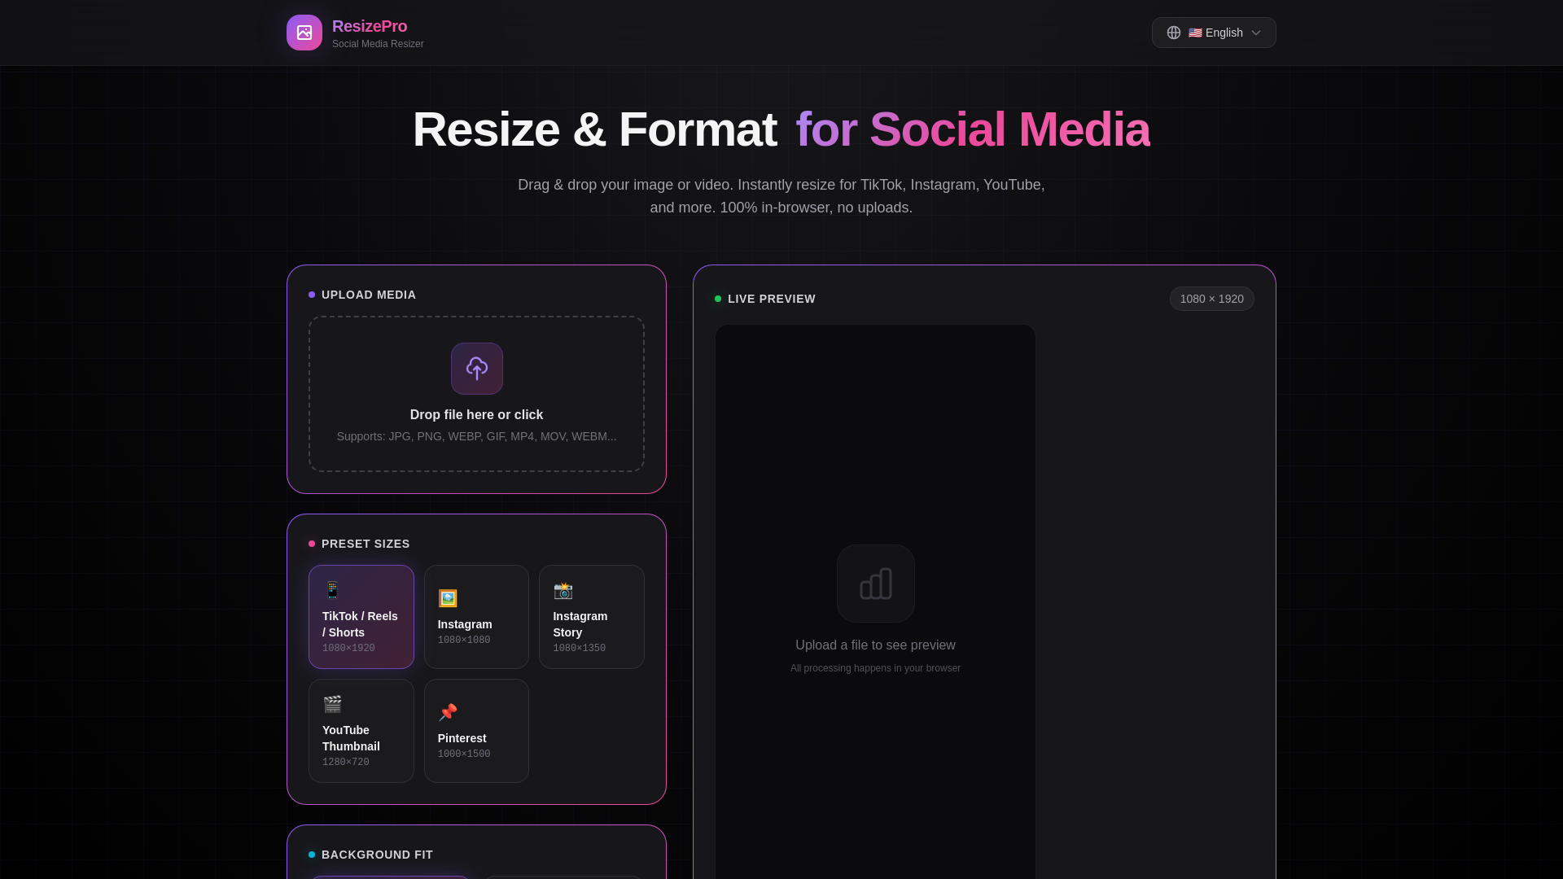Click the 1000×1500 size label

click(464, 754)
